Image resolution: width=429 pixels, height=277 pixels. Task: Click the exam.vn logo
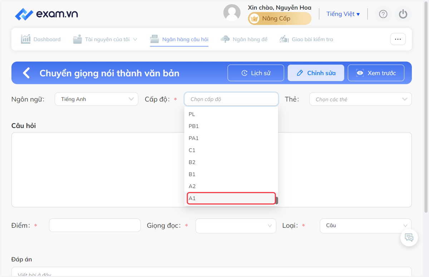tap(46, 14)
